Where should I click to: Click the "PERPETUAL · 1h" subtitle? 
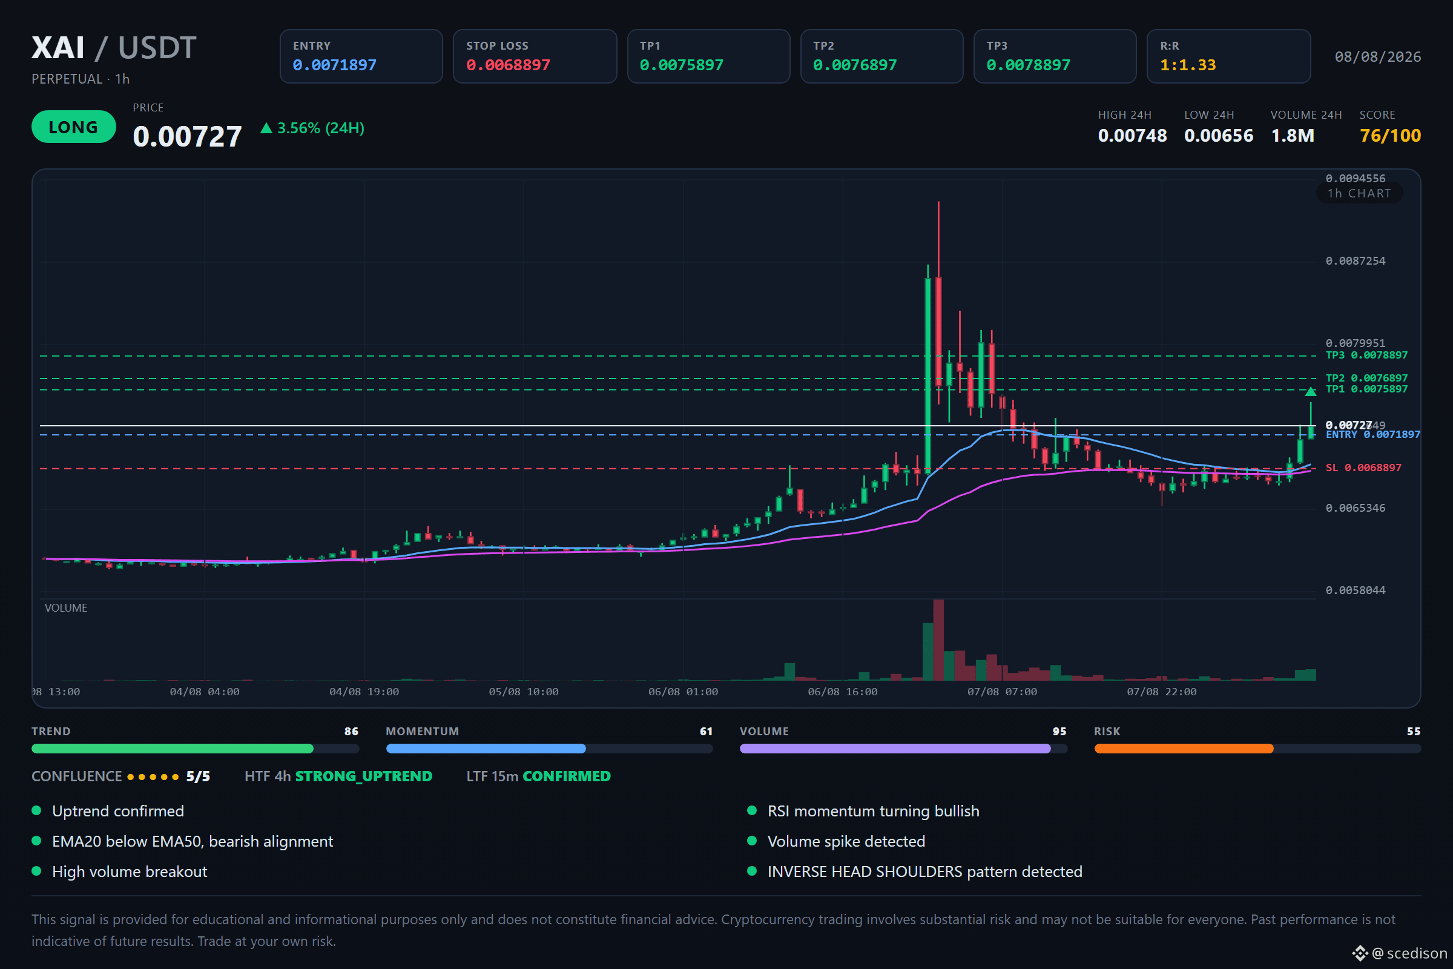click(x=81, y=79)
